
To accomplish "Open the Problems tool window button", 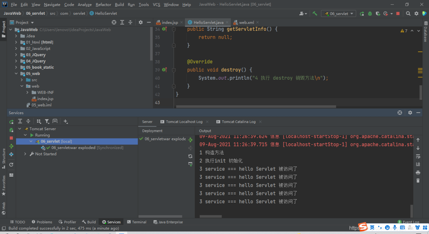I will 42,222.
